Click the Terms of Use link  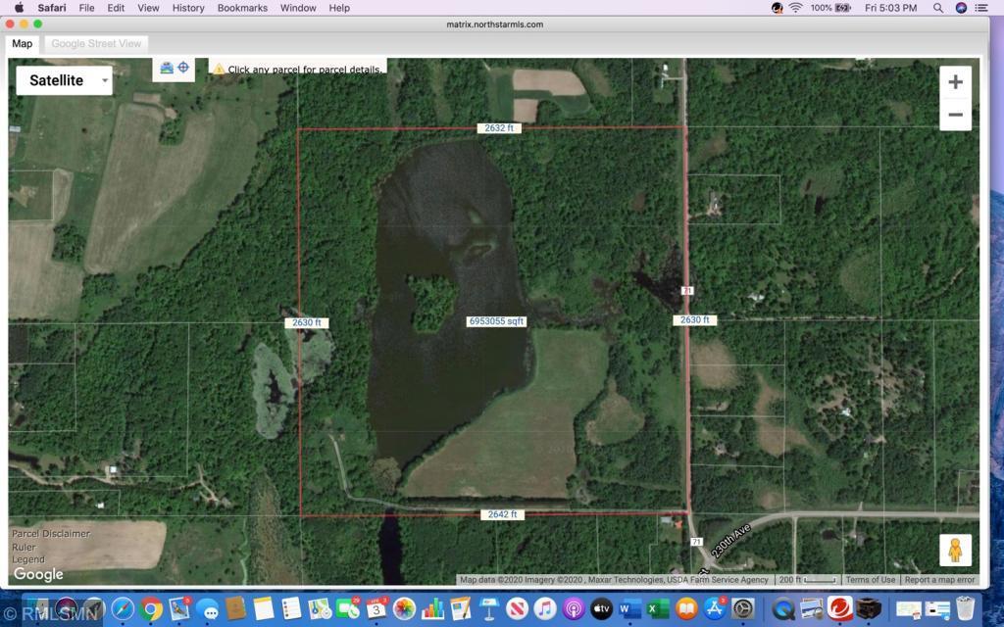(870, 580)
